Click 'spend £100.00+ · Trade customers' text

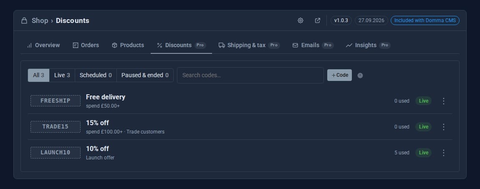tap(125, 132)
